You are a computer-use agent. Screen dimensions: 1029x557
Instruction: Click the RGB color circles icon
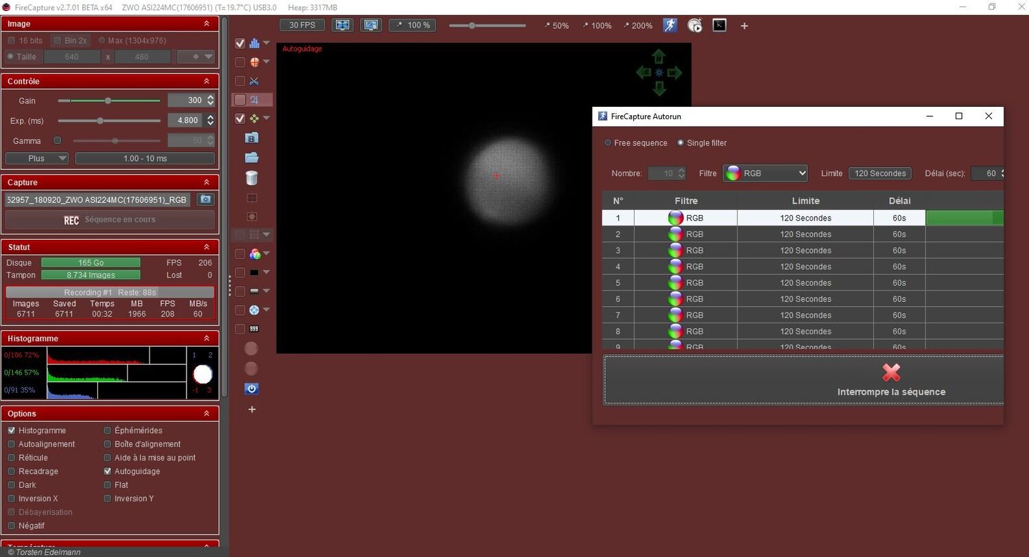click(x=255, y=254)
